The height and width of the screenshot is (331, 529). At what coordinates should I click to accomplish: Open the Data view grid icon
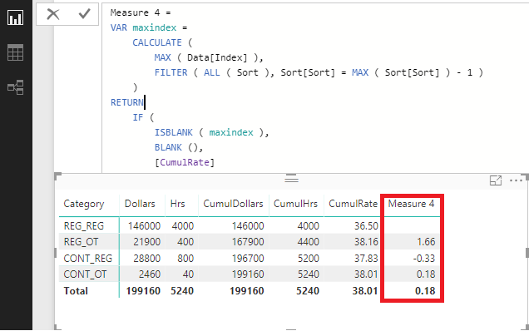(x=16, y=52)
